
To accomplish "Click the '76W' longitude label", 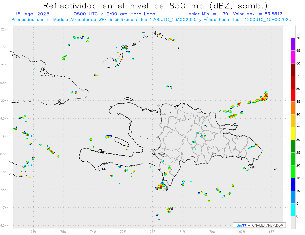I will 33,231.
